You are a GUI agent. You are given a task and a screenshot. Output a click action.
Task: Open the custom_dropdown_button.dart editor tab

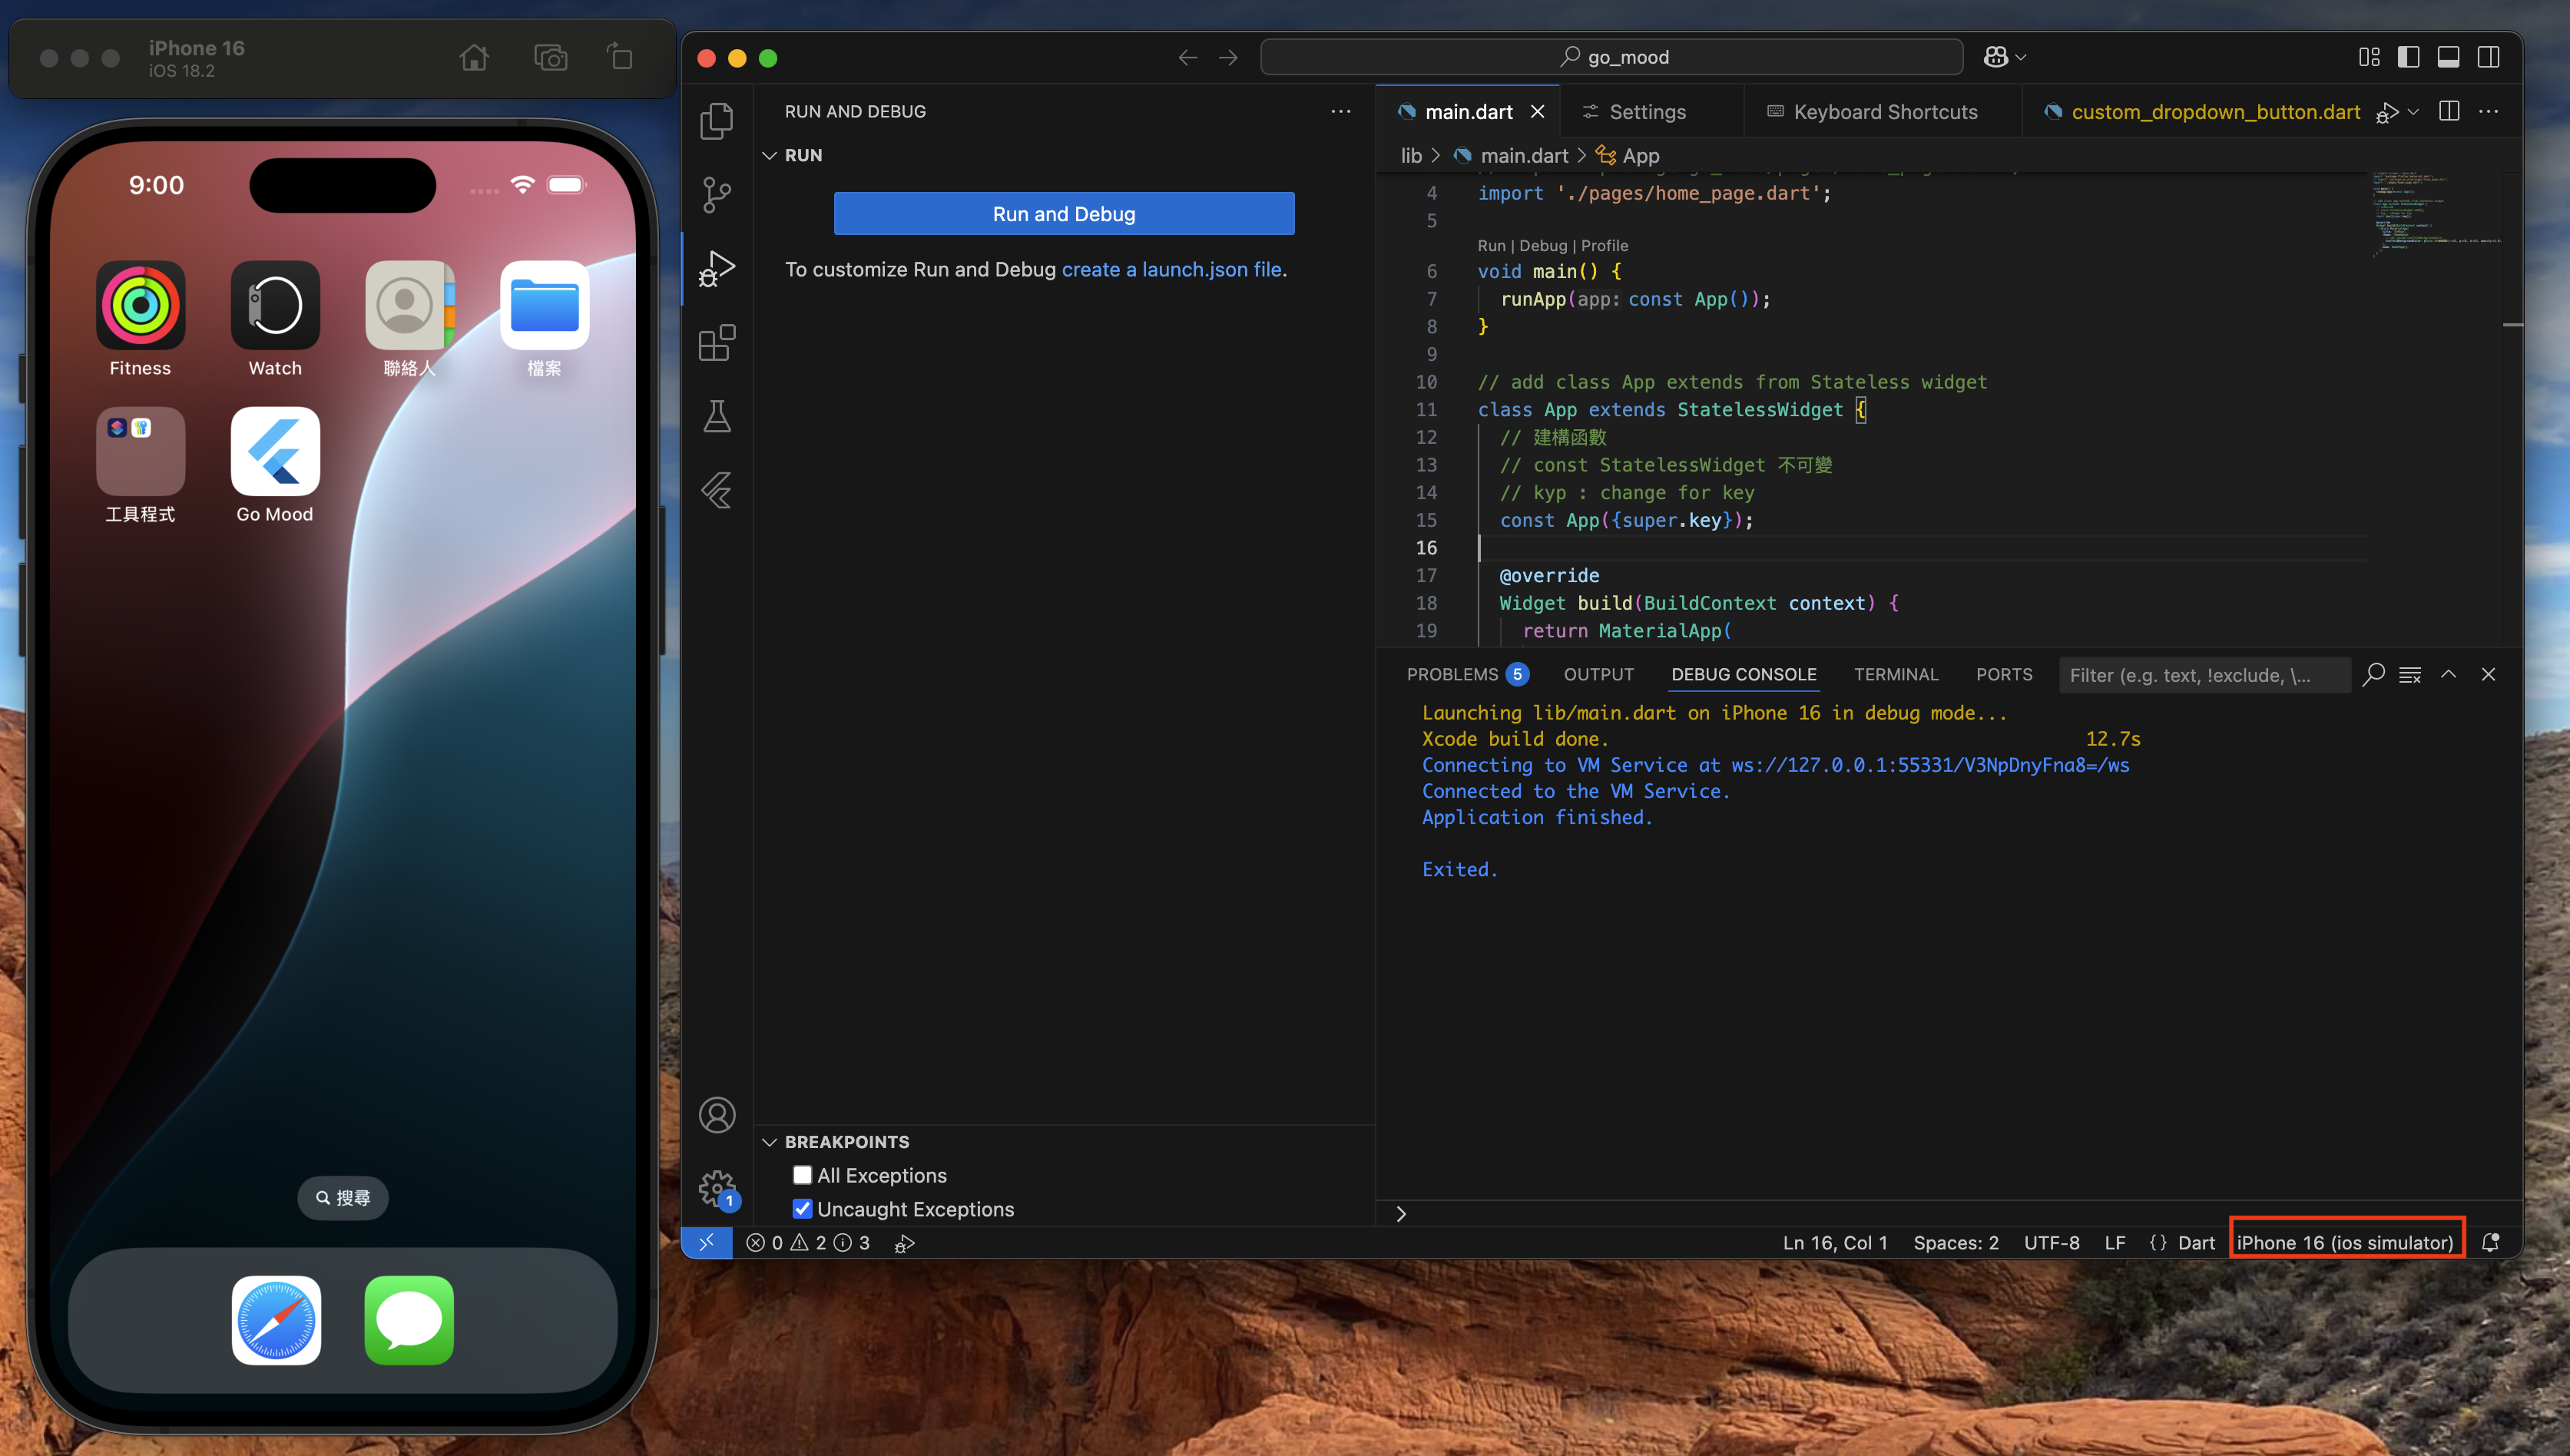2214,112
